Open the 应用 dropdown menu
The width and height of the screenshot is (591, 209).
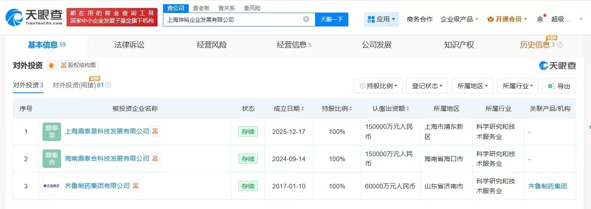click(382, 19)
